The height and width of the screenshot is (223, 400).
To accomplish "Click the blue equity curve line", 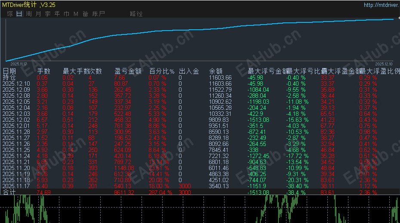I will click(200, 30).
